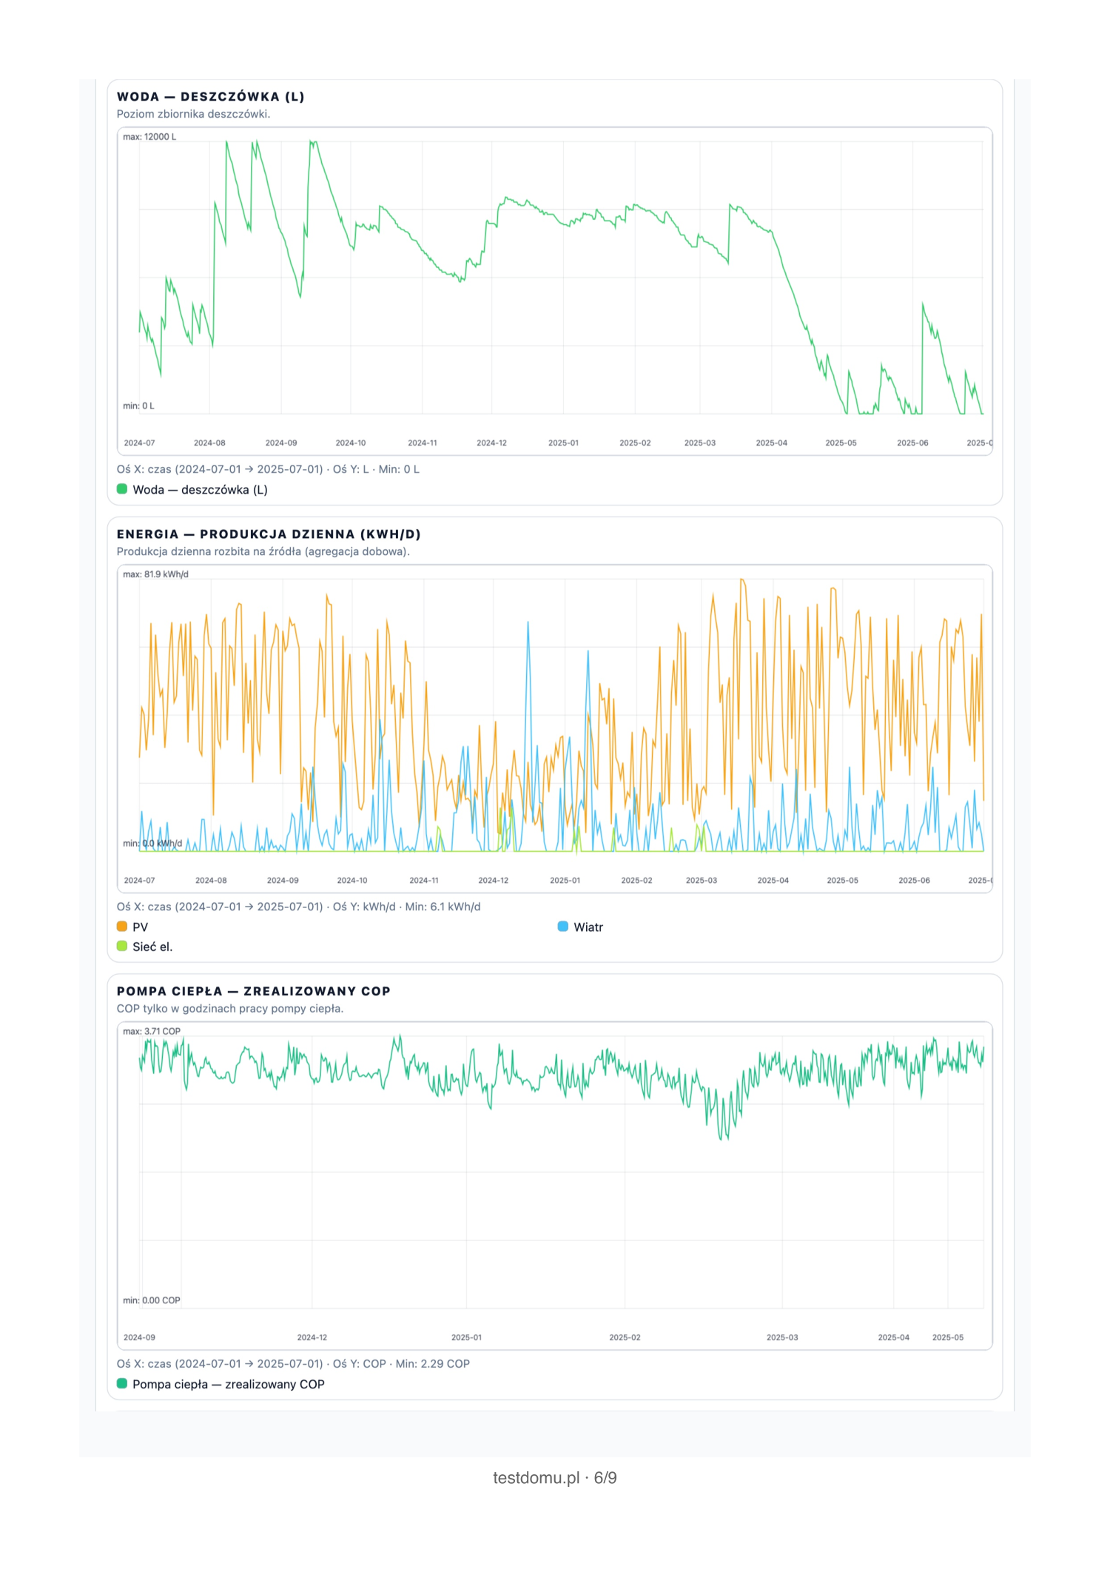This screenshot has height=1569, width=1110.
Task: Open the testdomu.pl footer link
Action: 536,1478
